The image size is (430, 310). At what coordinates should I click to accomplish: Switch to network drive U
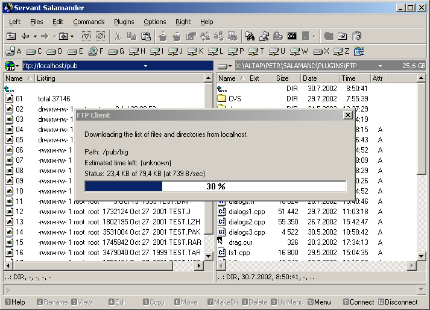[x=277, y=51]
